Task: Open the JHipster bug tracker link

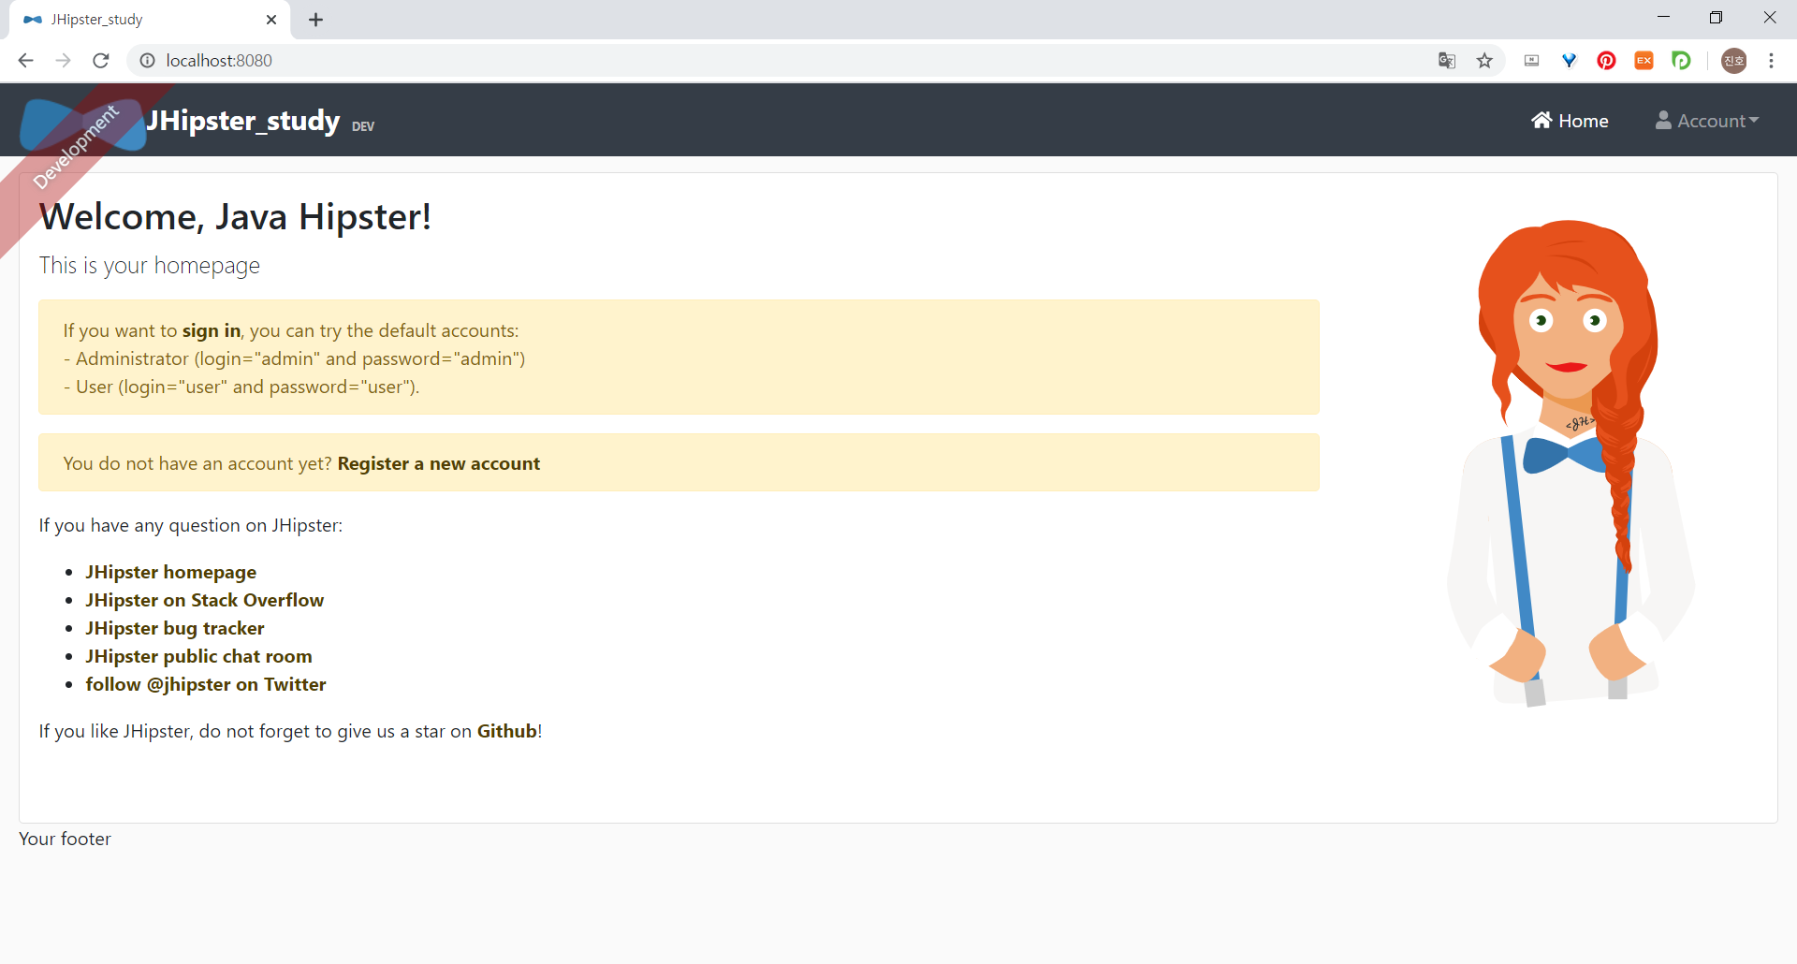Action: [x=175, y=628]
